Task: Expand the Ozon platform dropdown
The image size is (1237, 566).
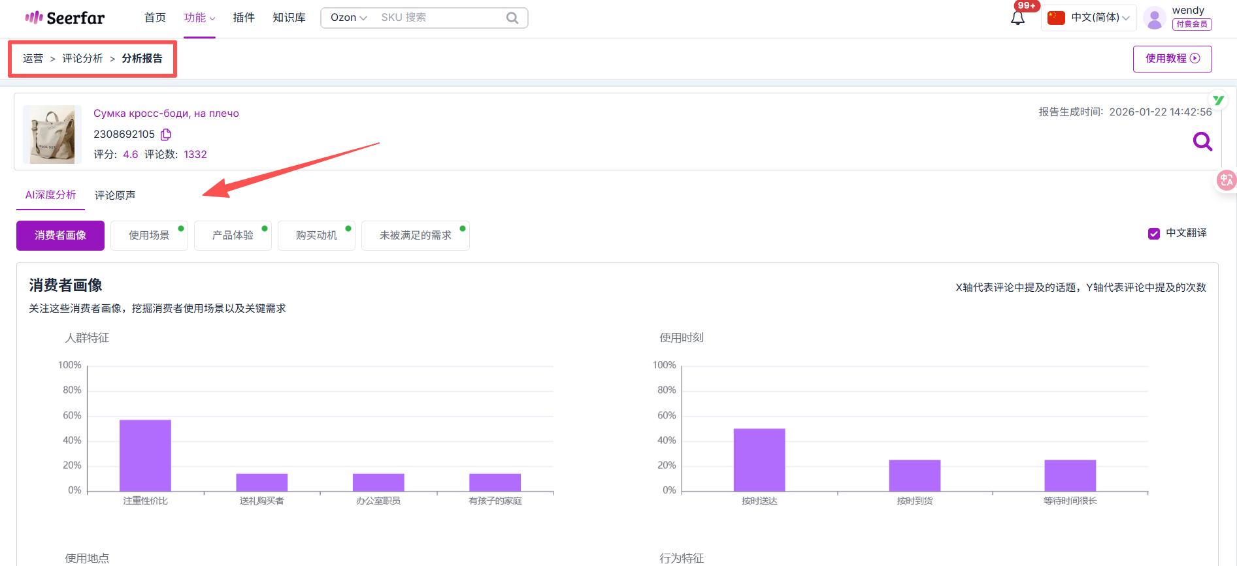Action: click(x=348, y=18)
